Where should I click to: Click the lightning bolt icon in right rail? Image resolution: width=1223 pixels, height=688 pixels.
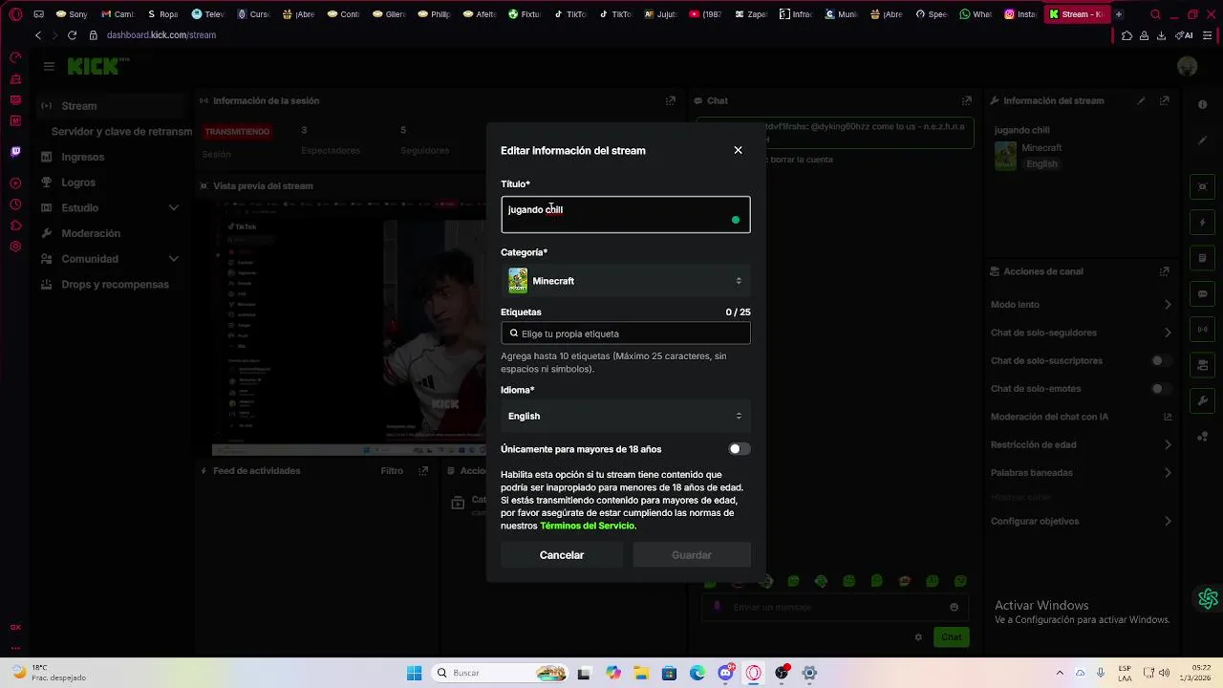pyautogui.click(x=1203, y=223)
